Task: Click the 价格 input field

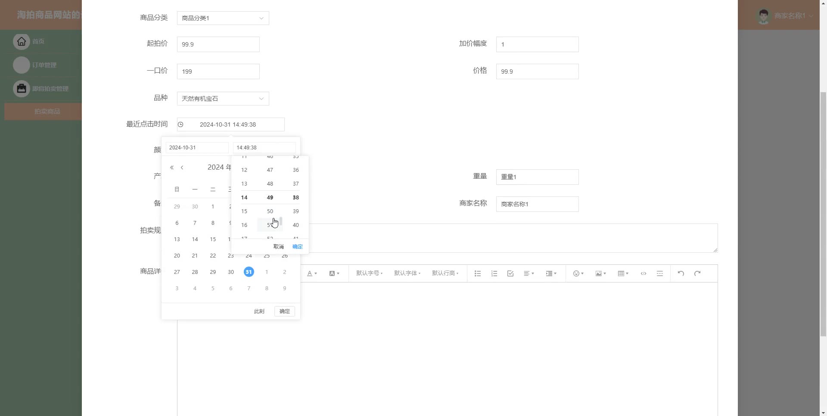Action: pyautogui.click(x=538, y=71)
